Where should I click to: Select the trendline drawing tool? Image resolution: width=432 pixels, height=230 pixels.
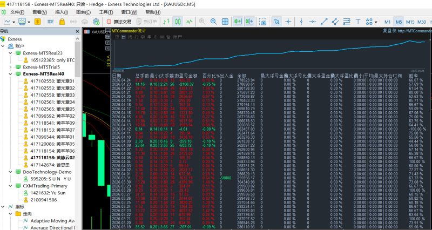324,22
